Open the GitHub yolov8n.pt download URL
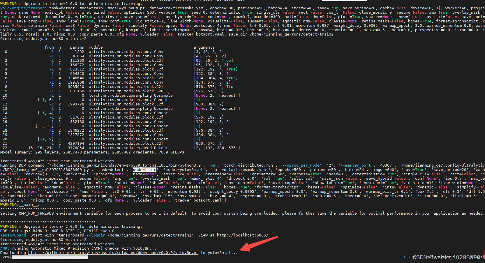The width and height of the screenshot is (485, 263). tap(113, 253)
